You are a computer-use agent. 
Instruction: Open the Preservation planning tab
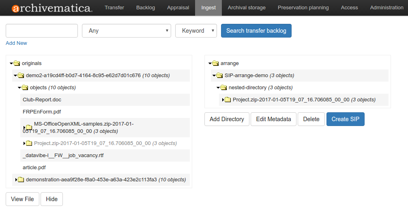click(303, 8)
